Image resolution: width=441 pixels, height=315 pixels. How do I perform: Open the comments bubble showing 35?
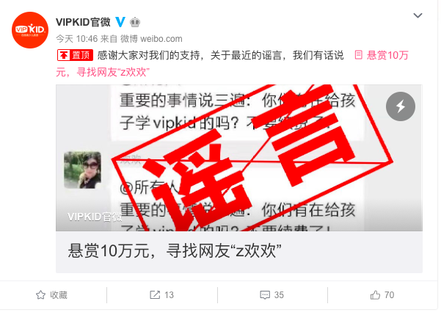coord(272,295)
